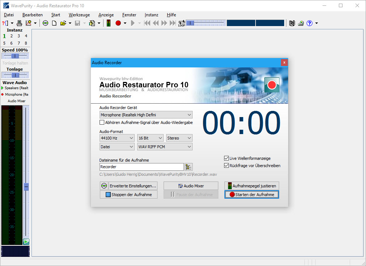The width and height of the screenshot is (366, 266).
Task: Expand the record button dropdown arrow in toolbar
Action: click(x=125, y=23)
